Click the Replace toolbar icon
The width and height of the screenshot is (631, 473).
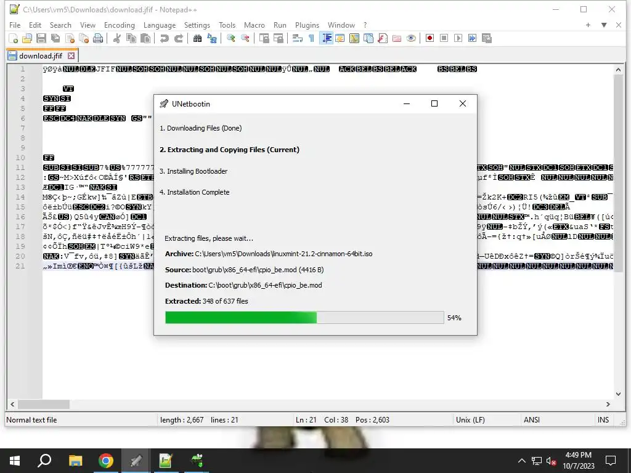[x=212, y=38]
